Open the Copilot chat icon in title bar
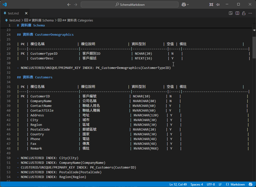Screen dimensions: 256x187 tap(184, 4)
